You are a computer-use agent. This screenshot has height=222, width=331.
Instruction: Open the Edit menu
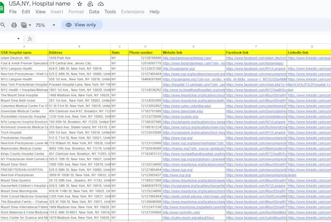[26, 12]
